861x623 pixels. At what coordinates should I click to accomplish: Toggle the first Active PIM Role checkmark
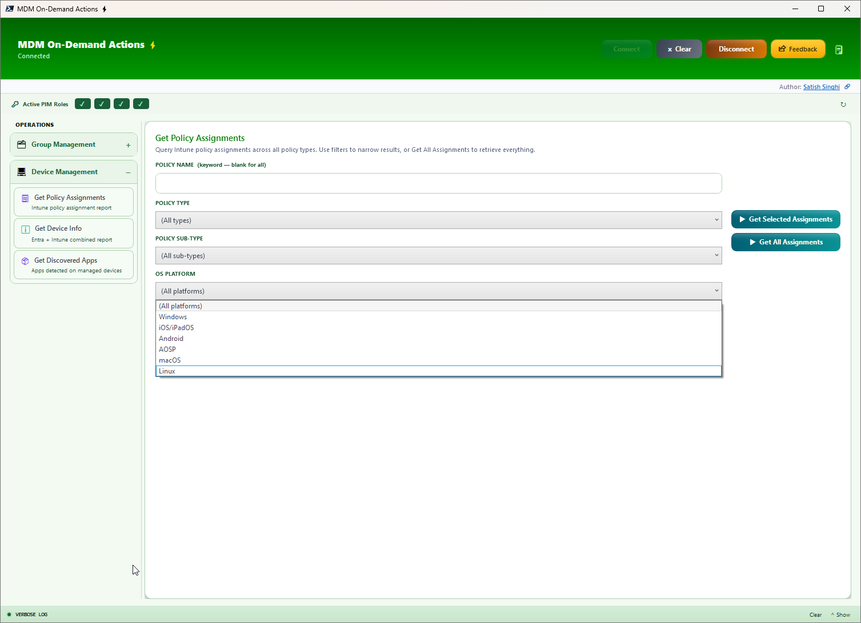click(82, 103)
